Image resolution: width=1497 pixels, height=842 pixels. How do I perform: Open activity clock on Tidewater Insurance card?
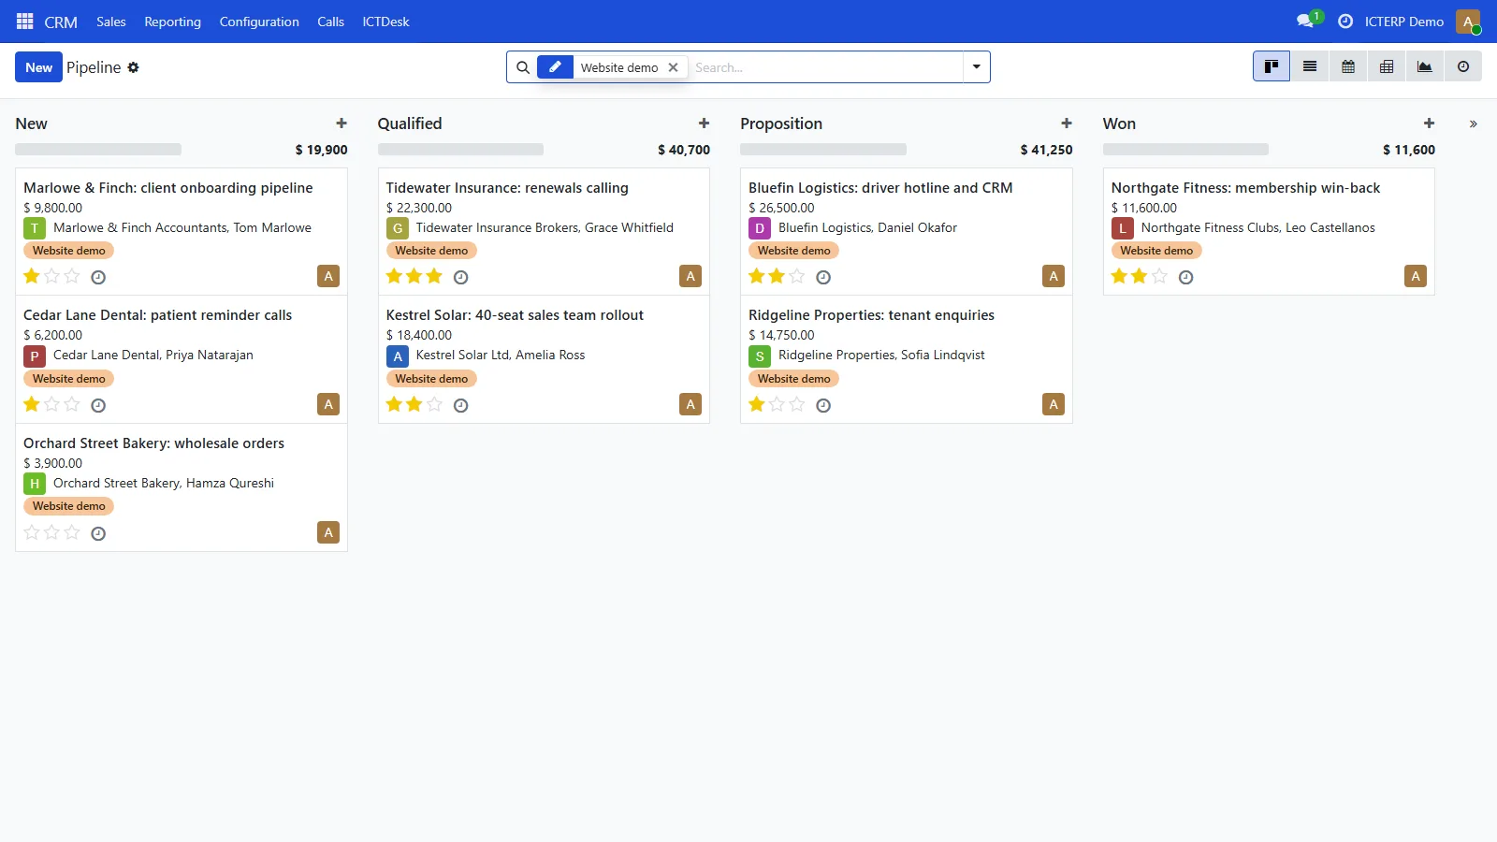pyautogui.click(x=460, y=277)
